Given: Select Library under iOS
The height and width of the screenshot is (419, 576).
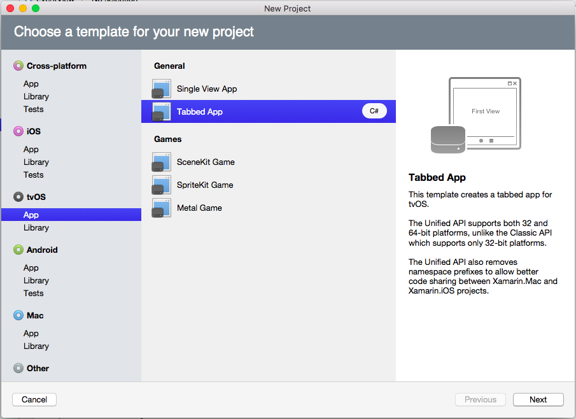Looking at the screenshot, I should pyautogui.click(x=36, y=162).
